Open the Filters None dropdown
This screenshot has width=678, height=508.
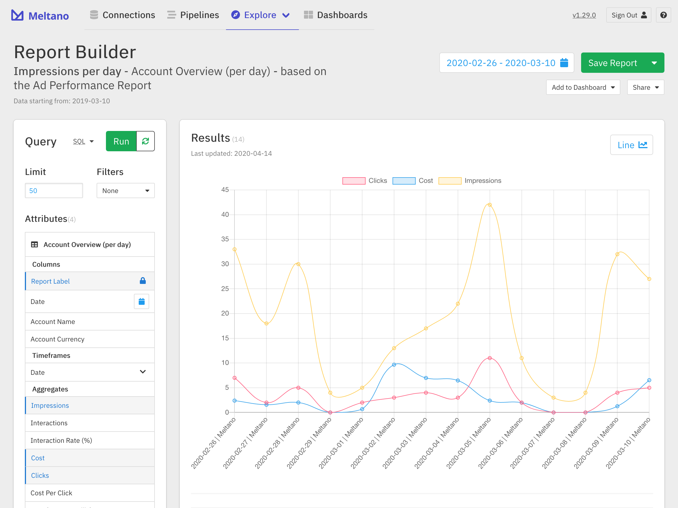tap(125, 190)
